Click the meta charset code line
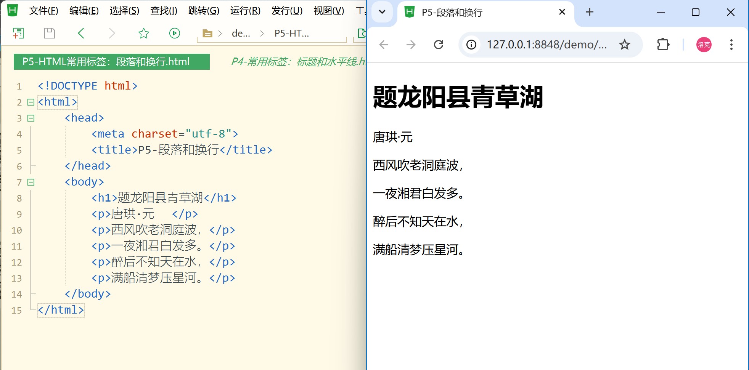The width and height of the screenshot is (749, 370). coord(165,134)
